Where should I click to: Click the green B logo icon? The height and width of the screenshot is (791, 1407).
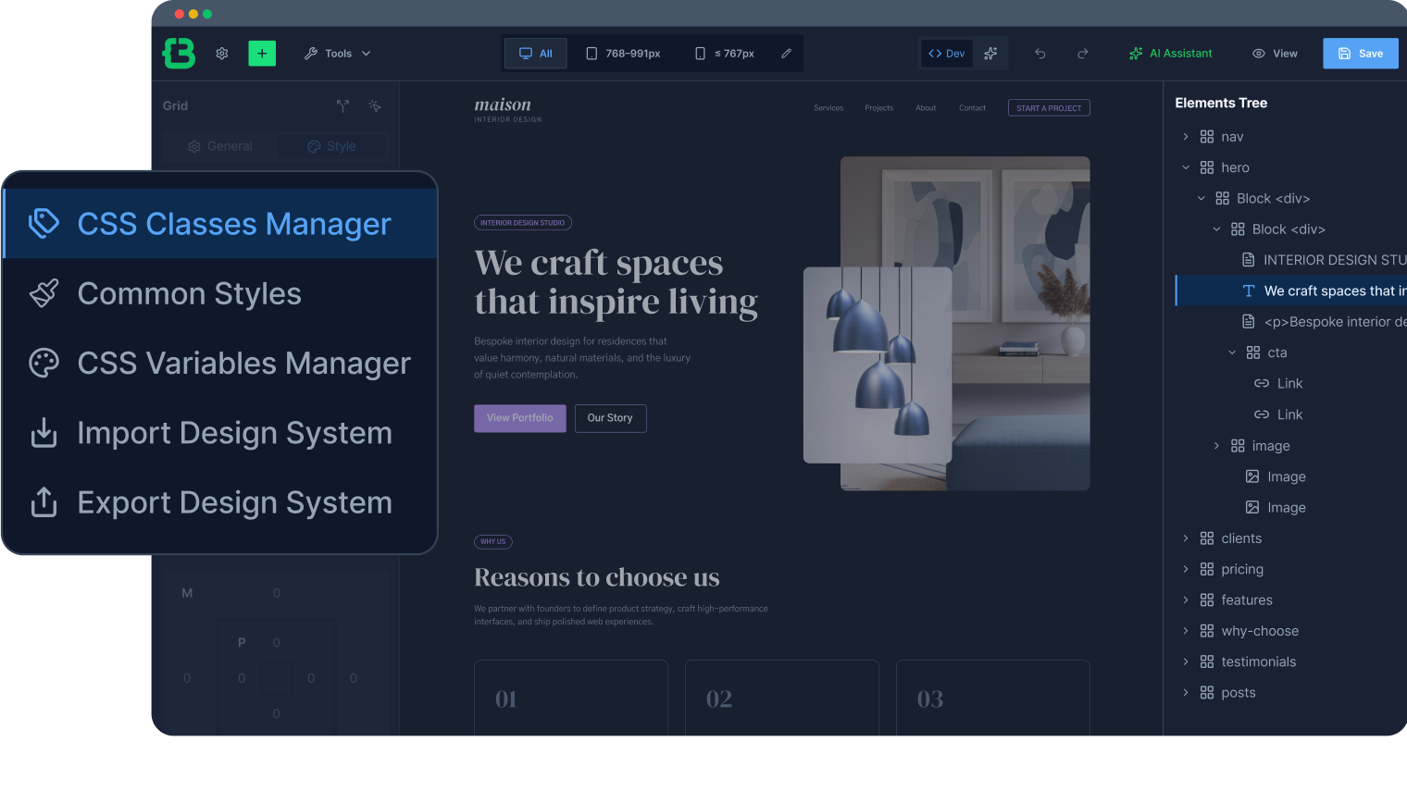click(x=180, y=54)
